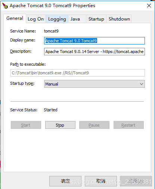Open the Shutdown tab
Image resolution: width=155 pixels, height=189 pixels.
click(x=119, y=19)
